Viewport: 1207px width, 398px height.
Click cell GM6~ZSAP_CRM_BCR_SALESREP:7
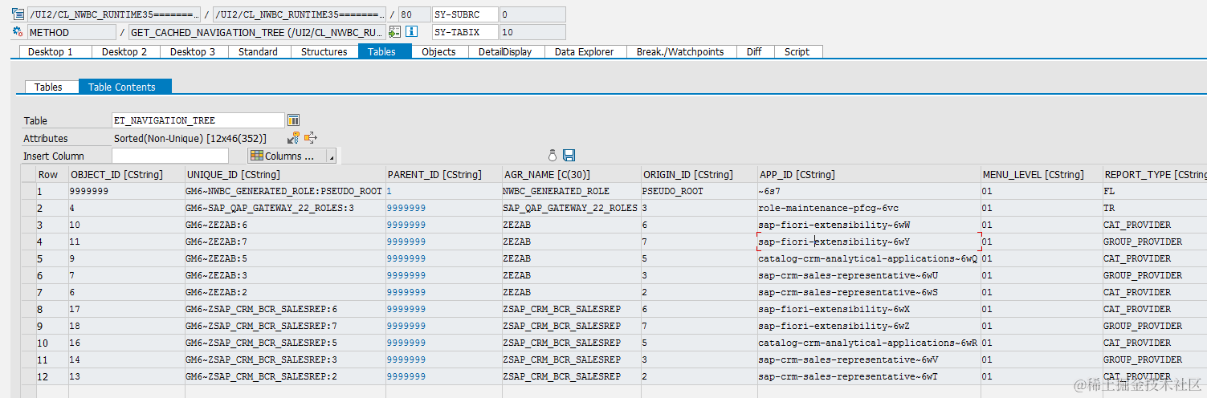pos(284,326)
